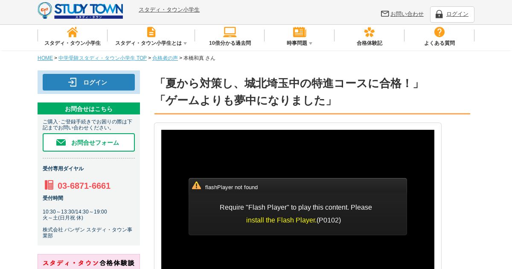Open the スタディ・タウン小学生とは menu label

pyautogui.click(x=148, y=43)
